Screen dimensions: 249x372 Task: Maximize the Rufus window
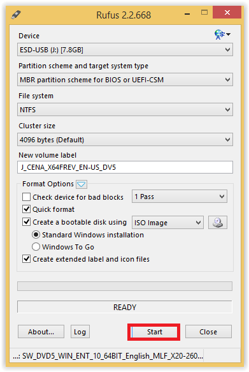[x=204, y=12]
